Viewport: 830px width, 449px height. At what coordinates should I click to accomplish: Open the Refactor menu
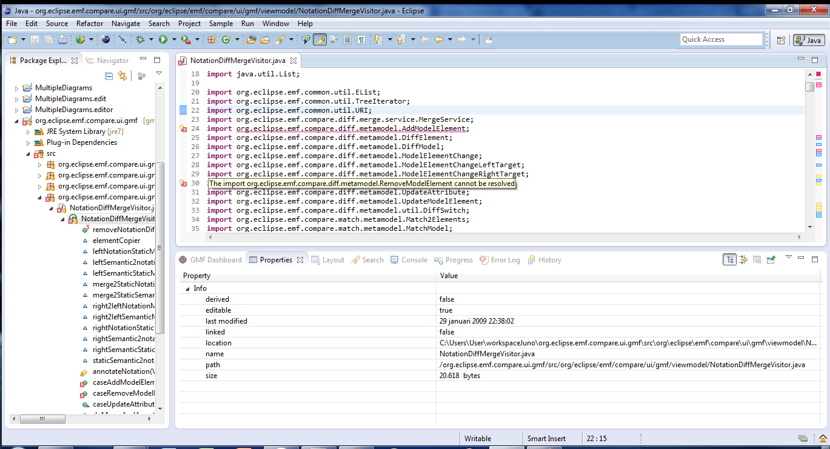90,24
